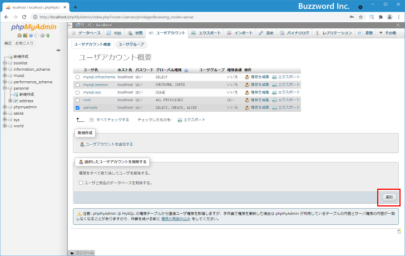
Task: Click the ユーザアカウントを追加する link
Action: (x=109, y=144)
